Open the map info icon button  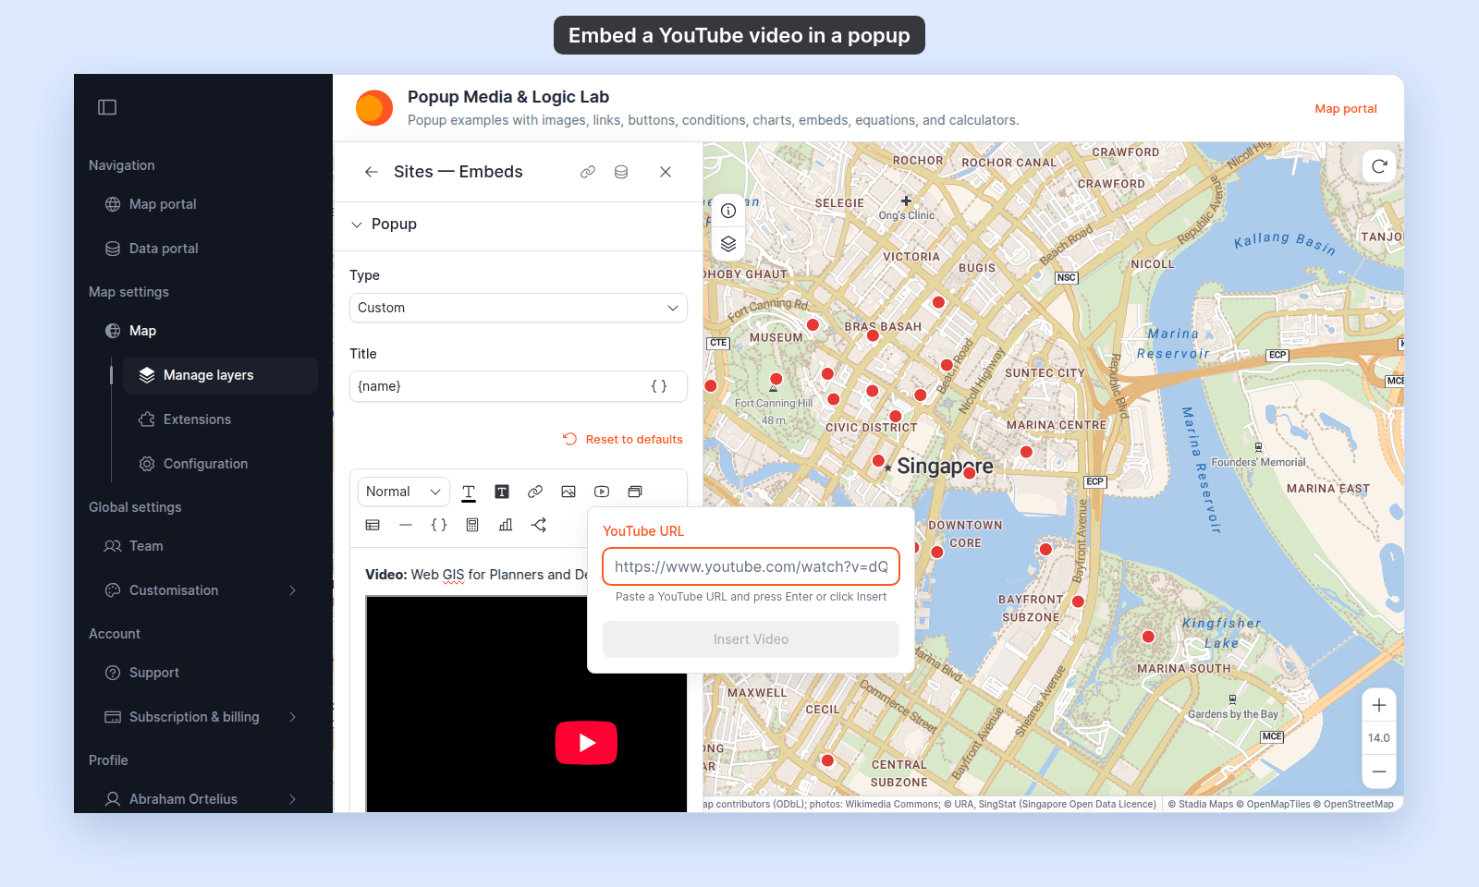point(728,211)
